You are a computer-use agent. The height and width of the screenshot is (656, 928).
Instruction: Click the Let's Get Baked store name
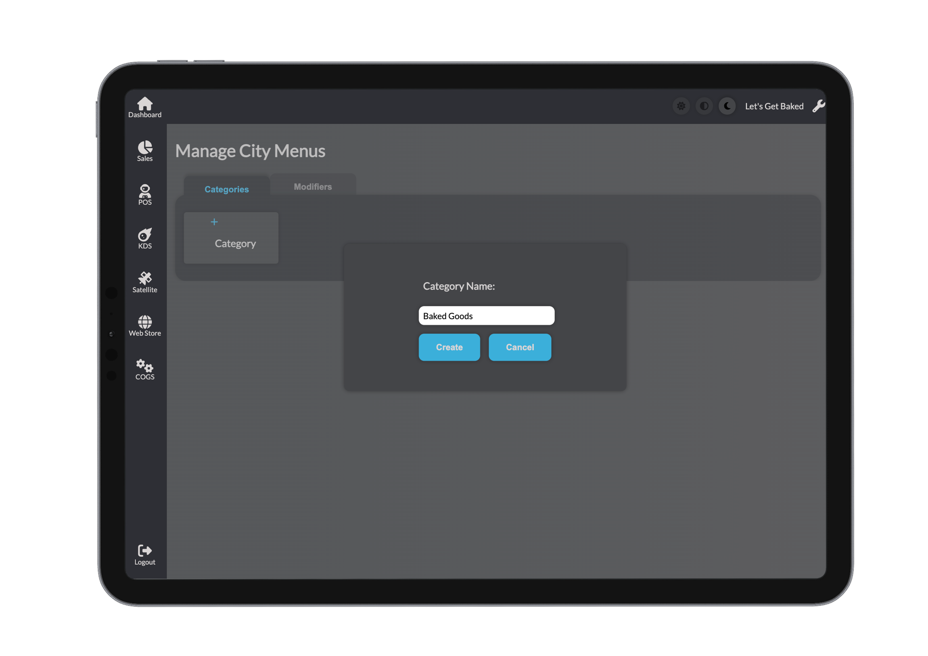[774, 106]
